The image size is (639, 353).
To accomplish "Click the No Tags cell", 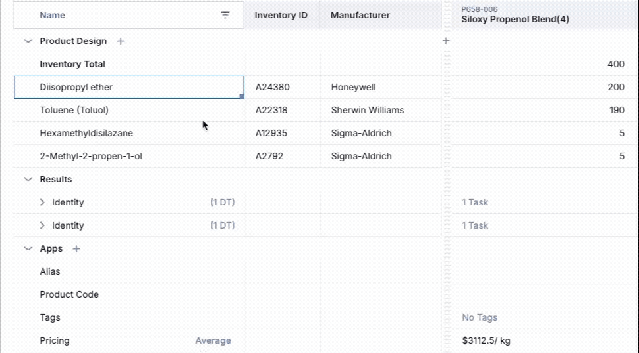I will (480, 317).
